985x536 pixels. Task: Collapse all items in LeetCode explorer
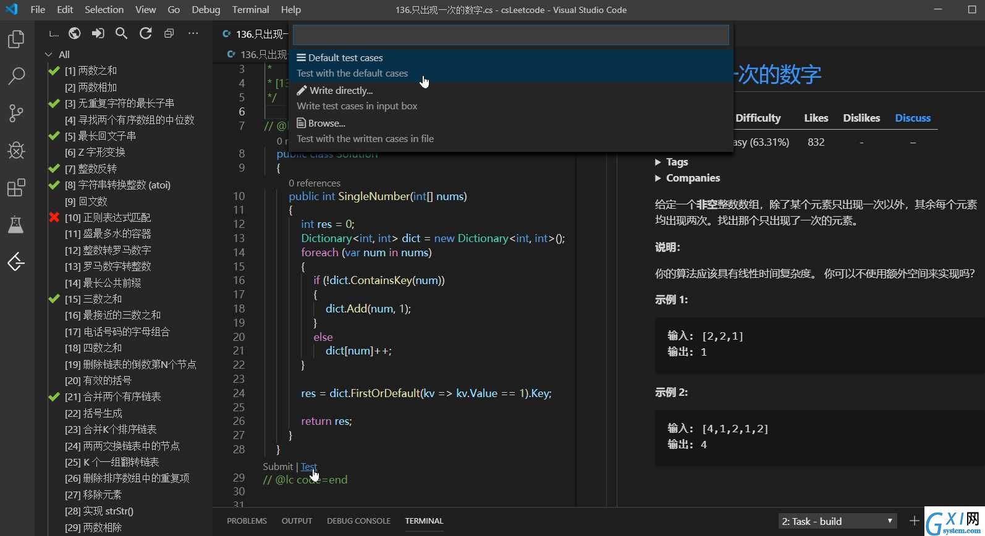point(169,33)
